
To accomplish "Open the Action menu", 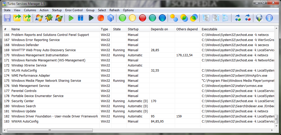I will (44, 10).
